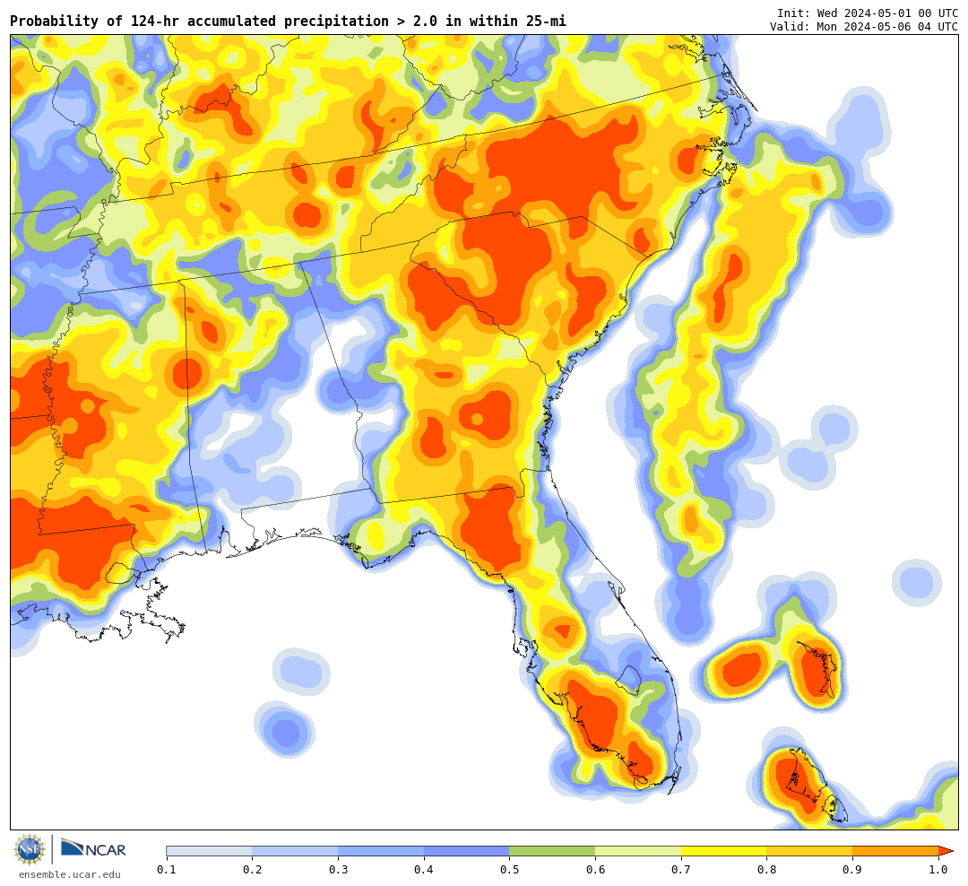Click the 0.5 colorbar tick label
This screenshot has width=968, height=886.
coord(509,870)
